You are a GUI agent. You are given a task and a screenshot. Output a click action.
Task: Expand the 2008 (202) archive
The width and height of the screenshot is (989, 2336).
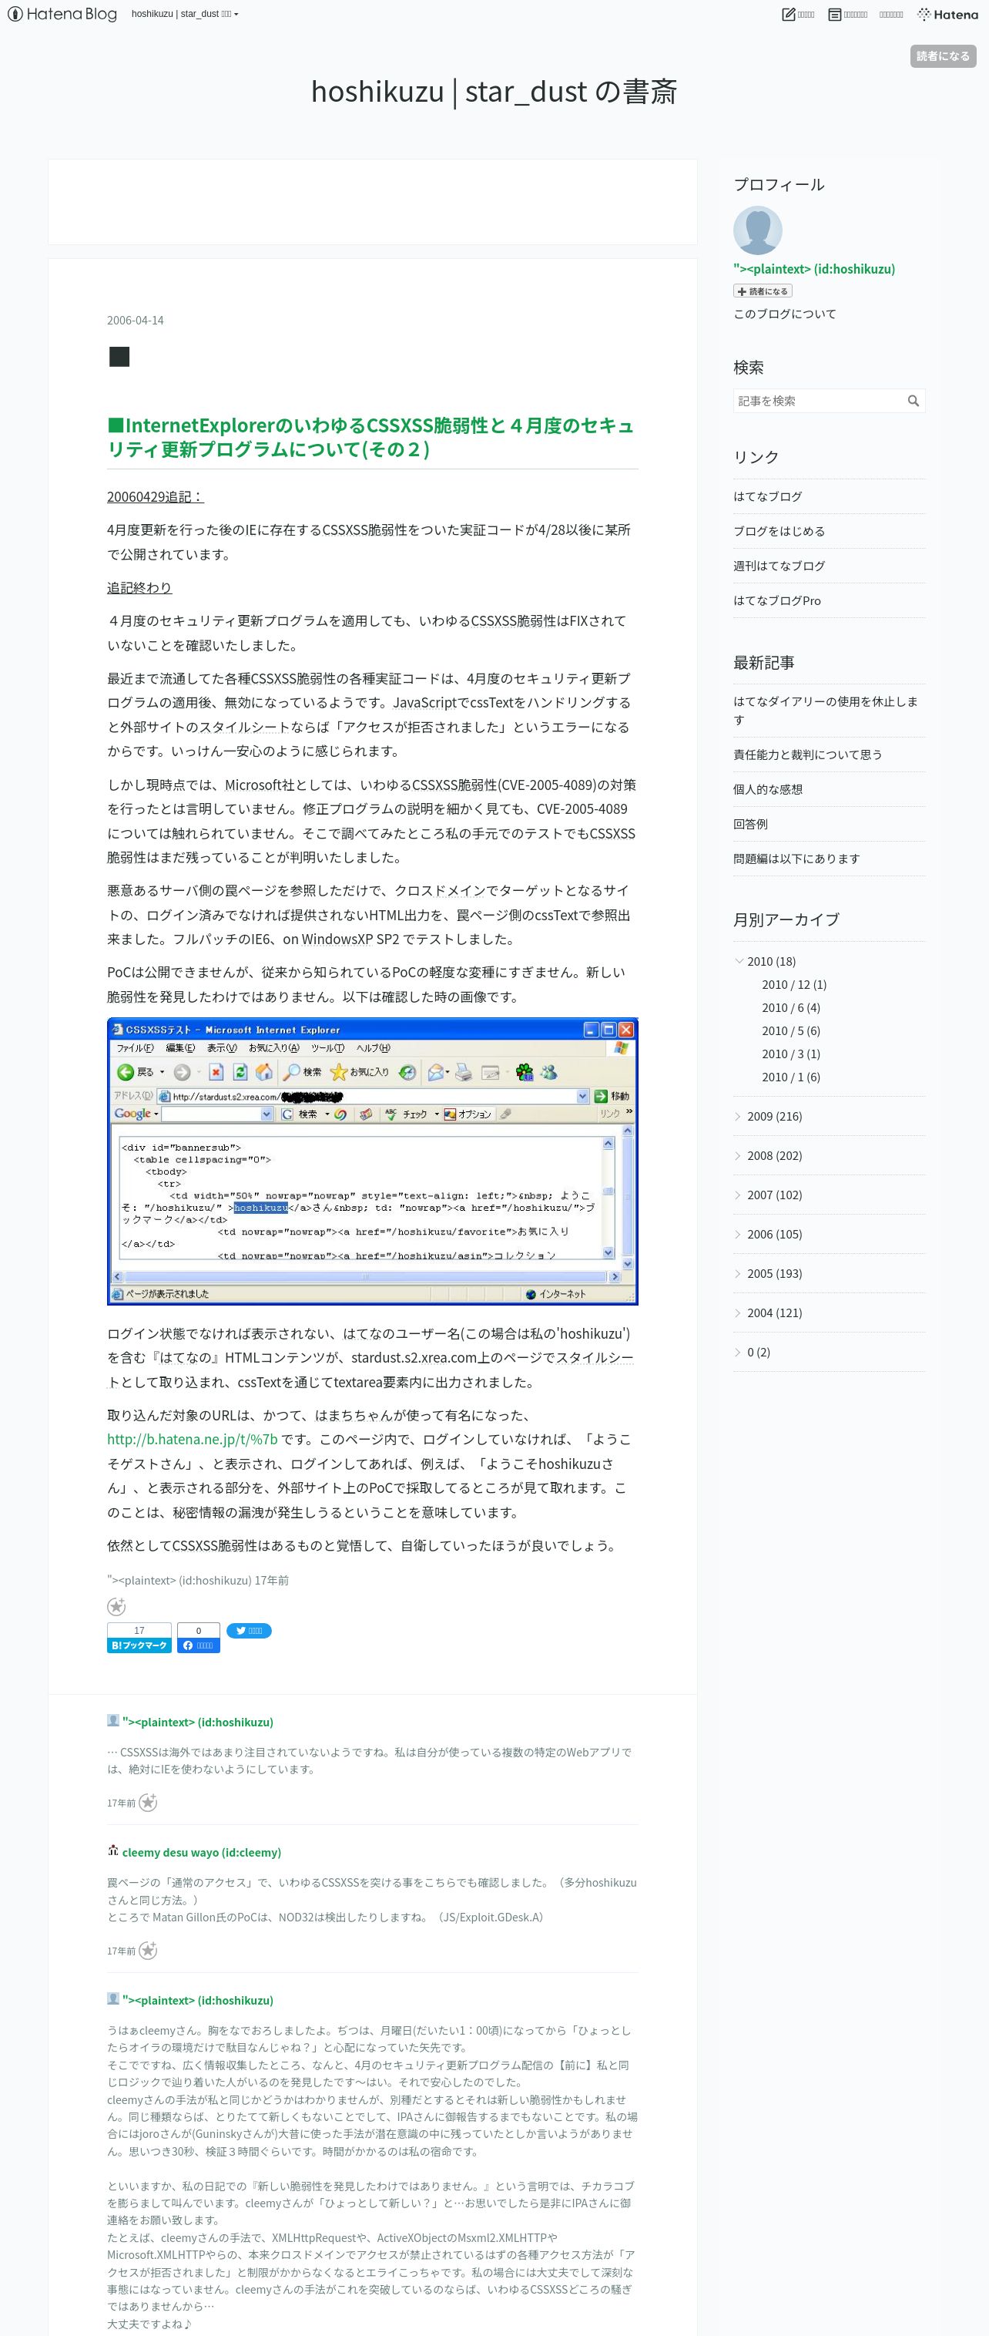[x=738, y=1155]
